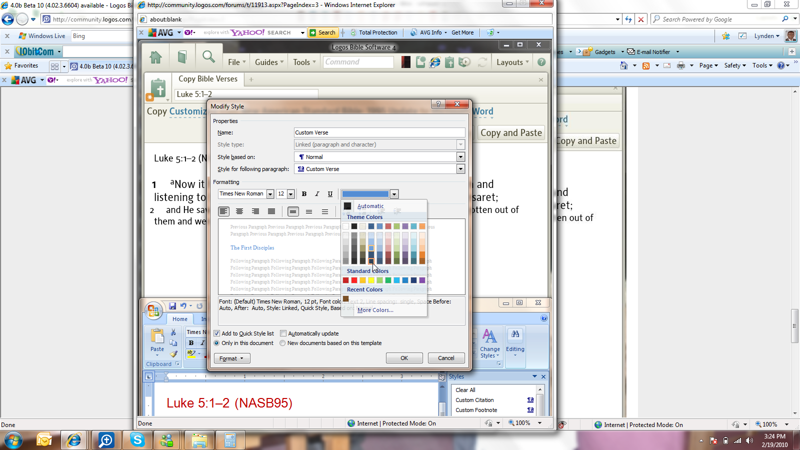The height and width of the screenshot is (450, 800).
Task: Open the Logos library book icon
Action: (182, 57)
